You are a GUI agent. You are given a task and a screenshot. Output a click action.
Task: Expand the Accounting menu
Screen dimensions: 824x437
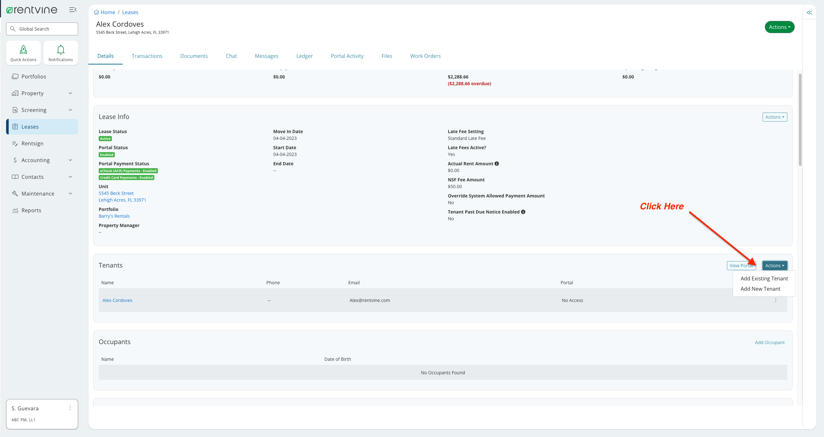click(x=35, y=160)
